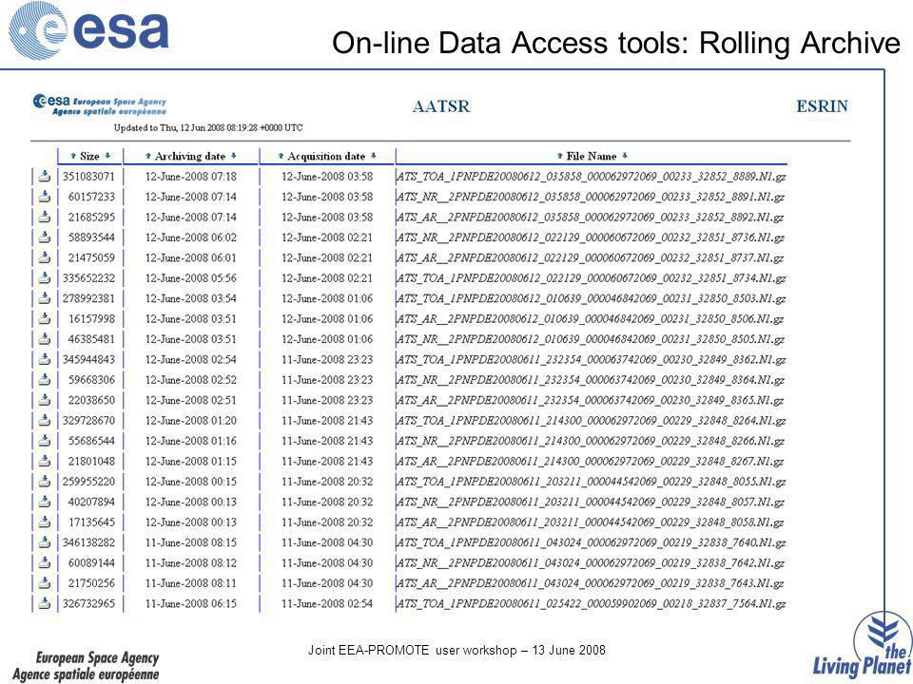Click the ESA European Space Agency page logo

click(100, 104)
